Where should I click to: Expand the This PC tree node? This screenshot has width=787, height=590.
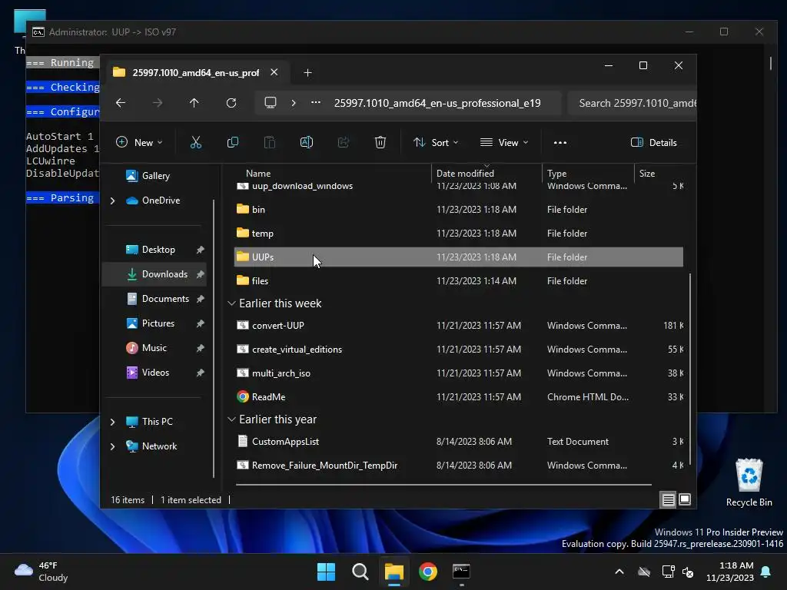point(112,422)
